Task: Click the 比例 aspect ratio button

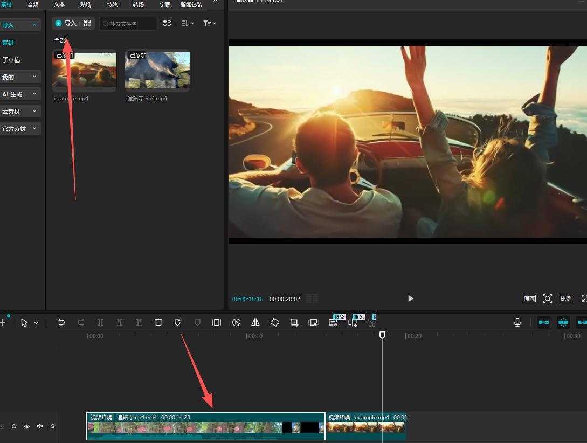Action: 565,299
